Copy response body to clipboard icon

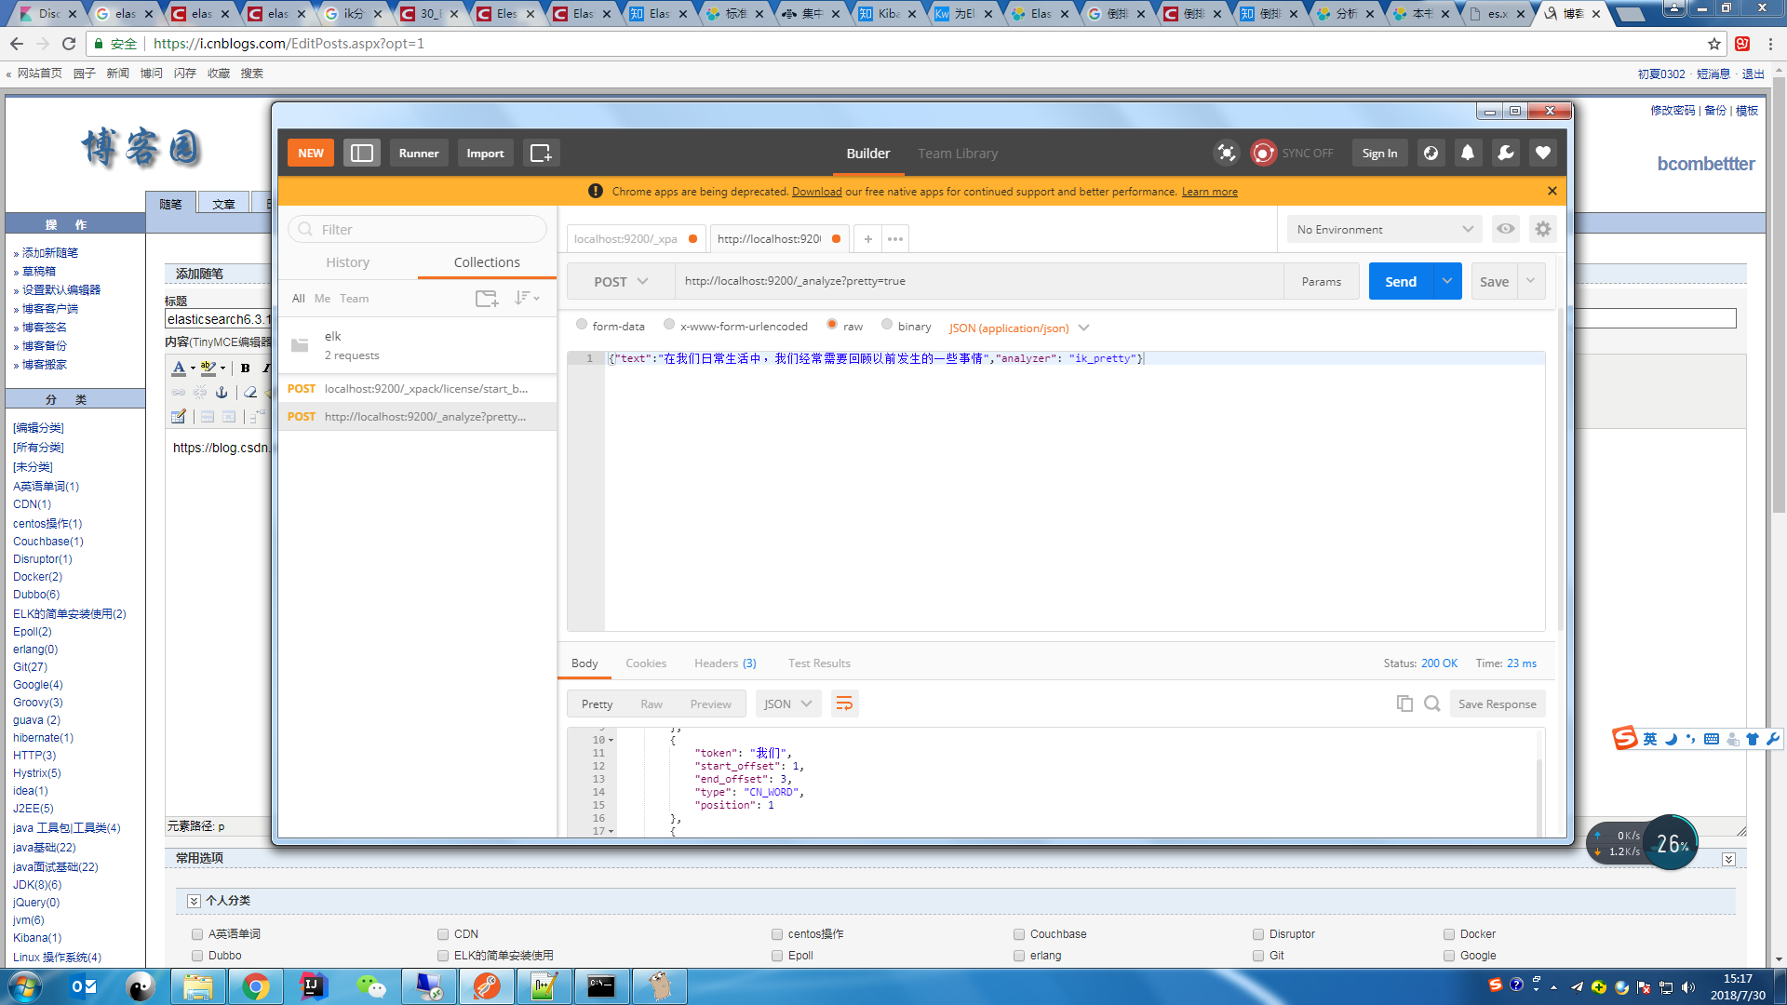(1404, 703)
